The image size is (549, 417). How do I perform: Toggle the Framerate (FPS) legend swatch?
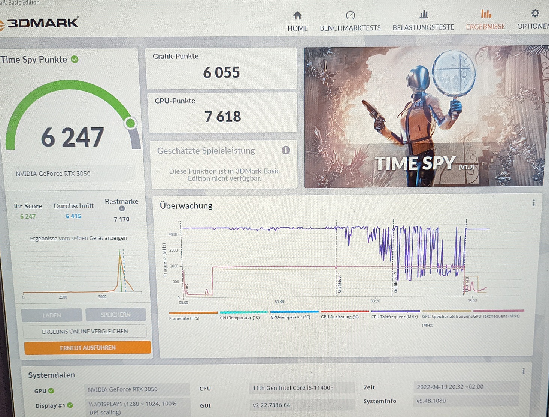(x=193, y=312)
